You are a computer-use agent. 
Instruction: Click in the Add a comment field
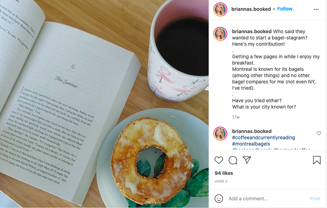coord(267,199)
